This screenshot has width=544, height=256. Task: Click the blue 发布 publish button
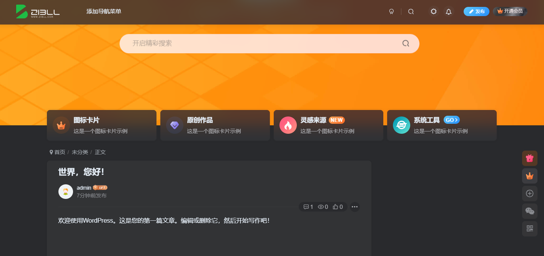click(476, 11)
